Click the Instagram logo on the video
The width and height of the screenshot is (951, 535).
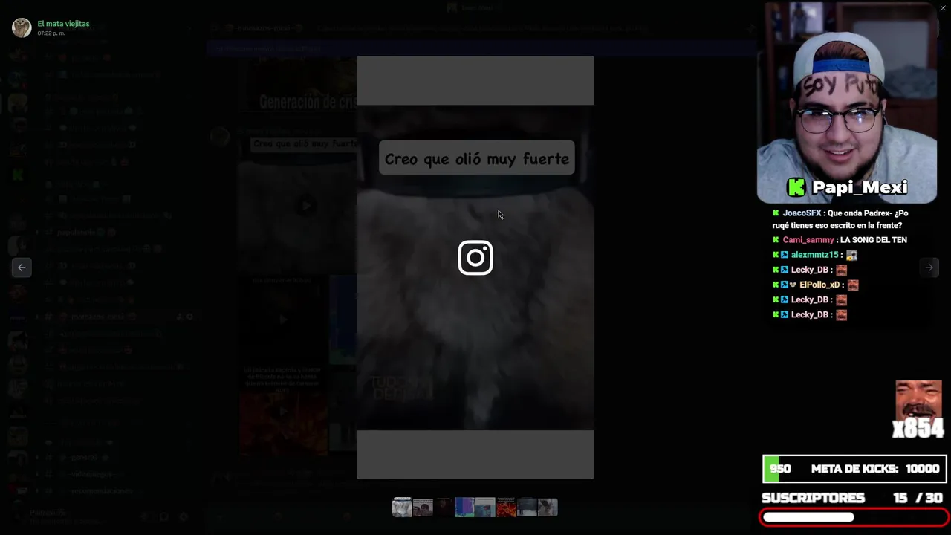coord(475,258)
